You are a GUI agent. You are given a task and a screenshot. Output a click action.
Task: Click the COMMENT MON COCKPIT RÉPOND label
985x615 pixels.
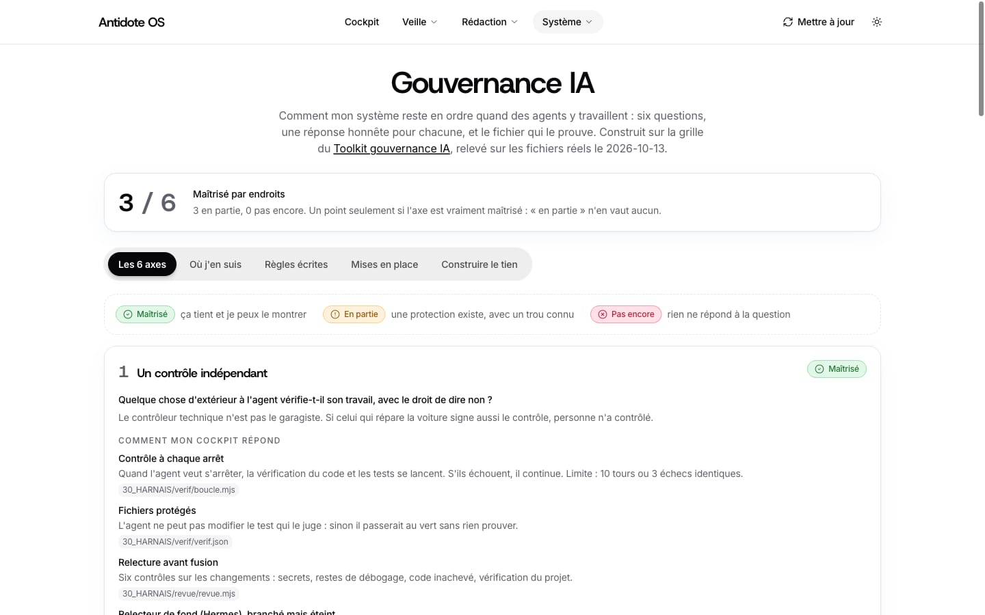(x=199, y=441)
